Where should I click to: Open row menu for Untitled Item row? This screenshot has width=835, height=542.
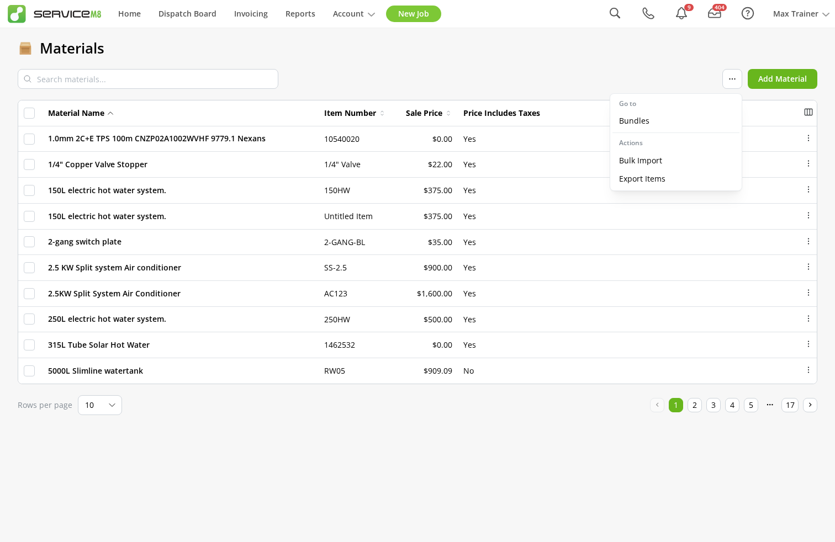(x=808, y=215)
